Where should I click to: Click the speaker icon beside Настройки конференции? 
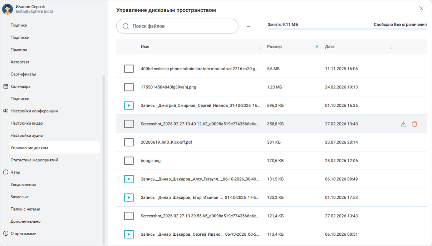(6, 111)
